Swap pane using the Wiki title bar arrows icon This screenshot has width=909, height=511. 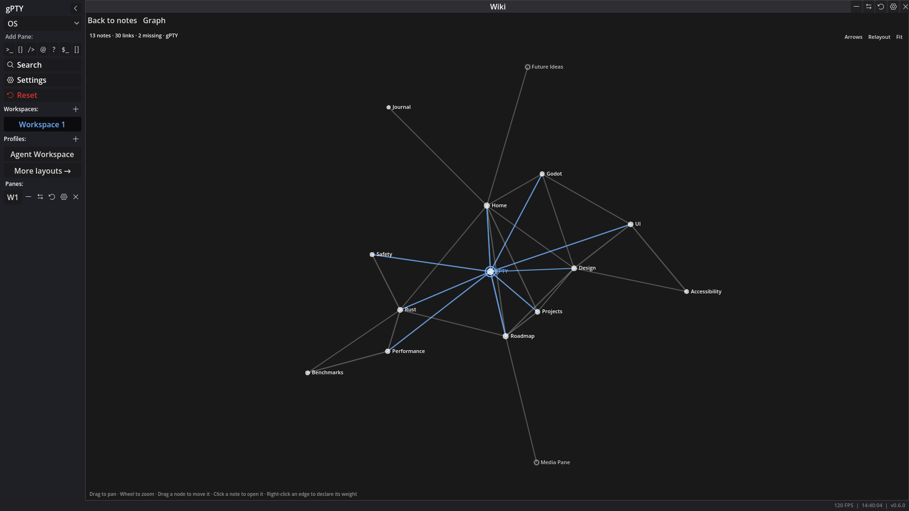[869, 7]
